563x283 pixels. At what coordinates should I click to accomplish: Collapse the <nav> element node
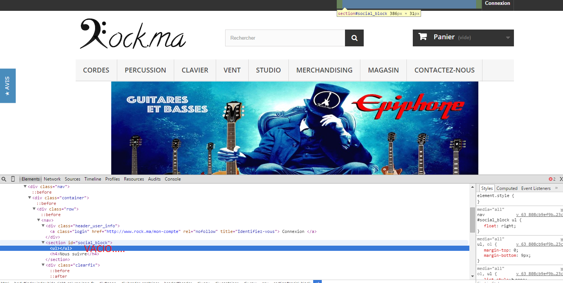(x=39, y=220)
